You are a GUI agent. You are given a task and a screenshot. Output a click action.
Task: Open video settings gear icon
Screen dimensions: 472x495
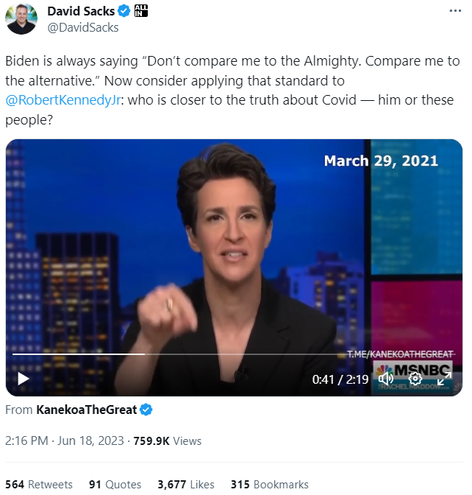415,378
